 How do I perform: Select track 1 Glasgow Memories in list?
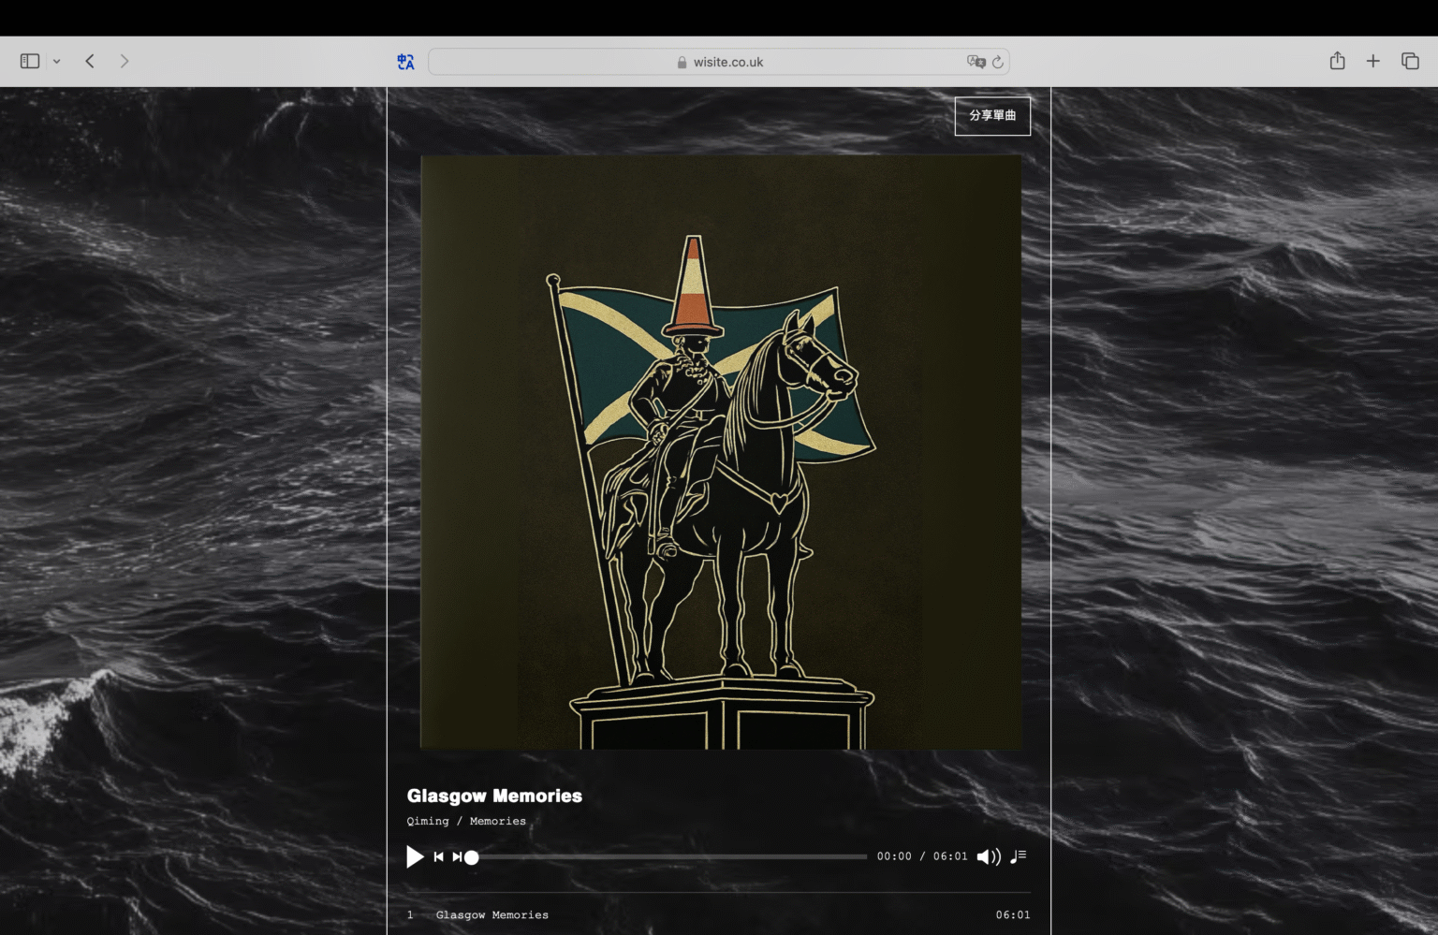coord(718,915)
